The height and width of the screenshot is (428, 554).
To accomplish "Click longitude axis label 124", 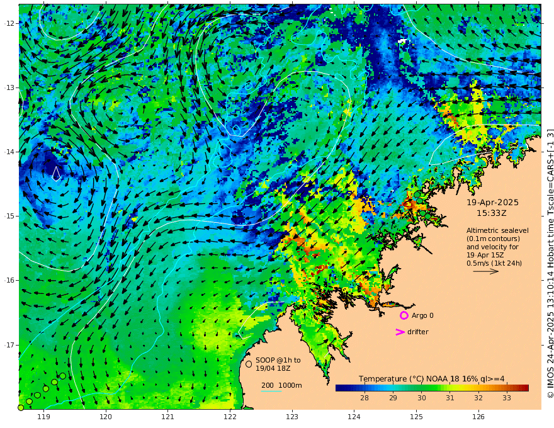I will point(354,417).
